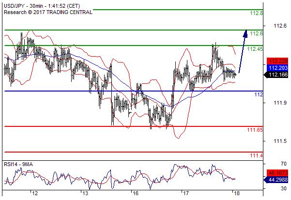Click the black 112.166 current price tag

(x=276, y=75)
